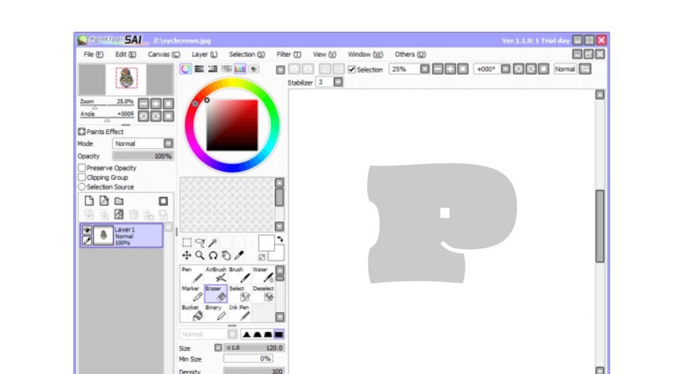
Task: Select the Brush tool
Action: [239, 275]
